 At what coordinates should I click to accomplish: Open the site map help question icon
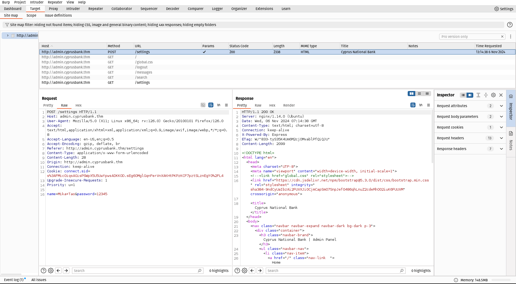point(510,25)
